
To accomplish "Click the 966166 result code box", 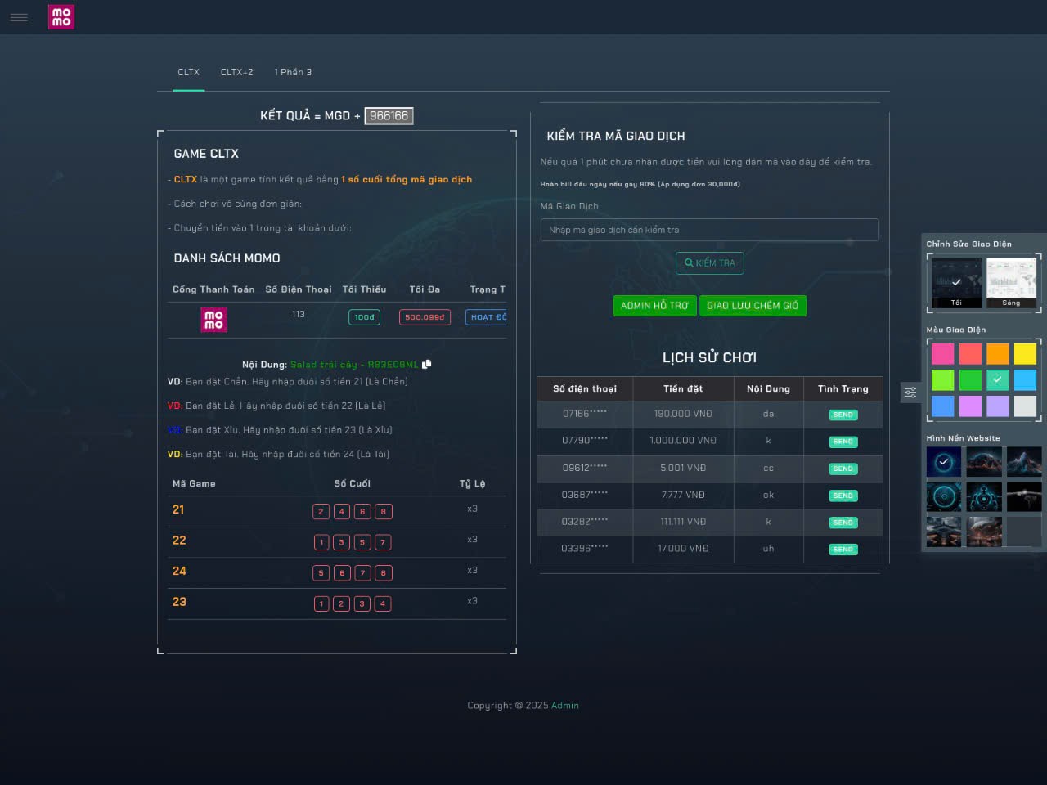I will tap(389, 116).
